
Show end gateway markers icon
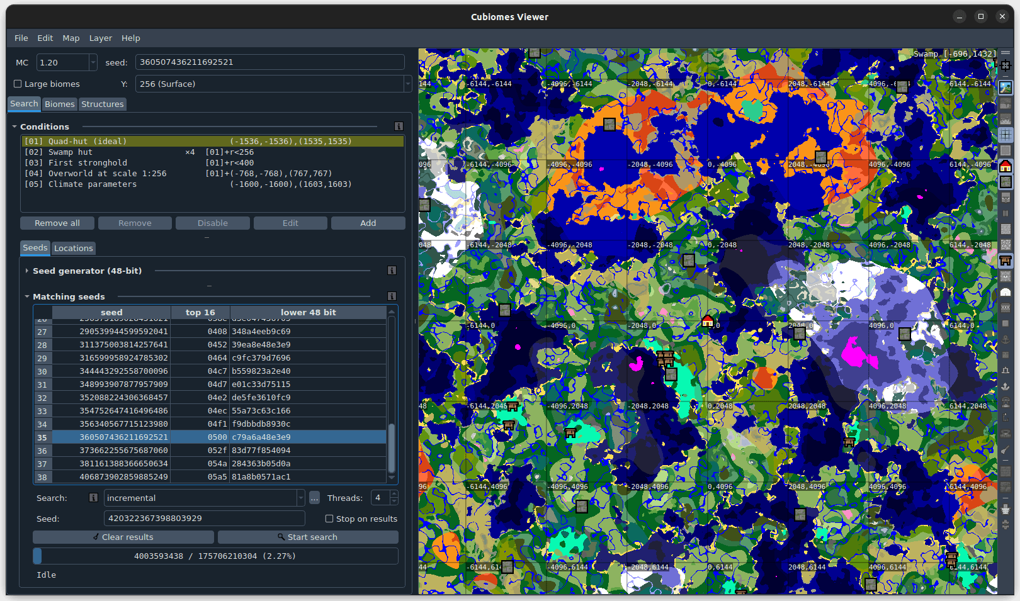pyautogui.click(x=1006, y=524)
